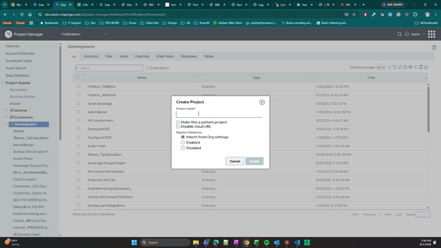Collapse the Project Spaces section
Image resolution: width=441 pixels, height=248 pixels.
point(2,83)
